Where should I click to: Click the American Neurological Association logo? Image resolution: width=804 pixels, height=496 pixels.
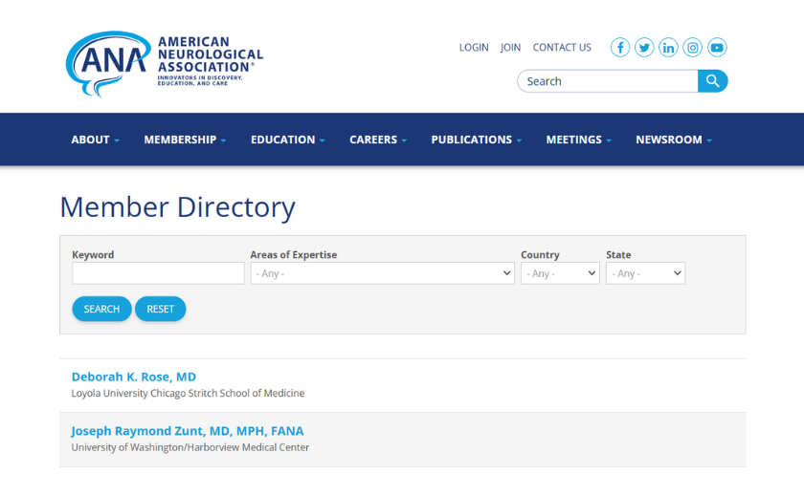tap(164, 63)
